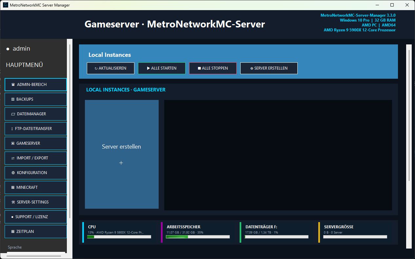Click the Server Erstellen toolbar button
Image resolution: width=415 pixels, height=259 pixels.
(269, 68)
